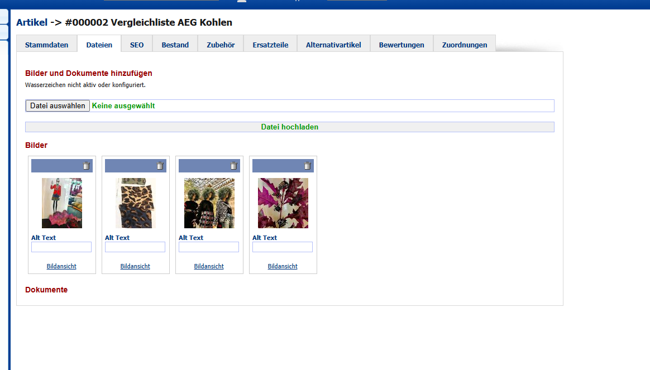Open the Ersatzteile tab
Screen dimensions: 650x370
[x=270, y=45]
